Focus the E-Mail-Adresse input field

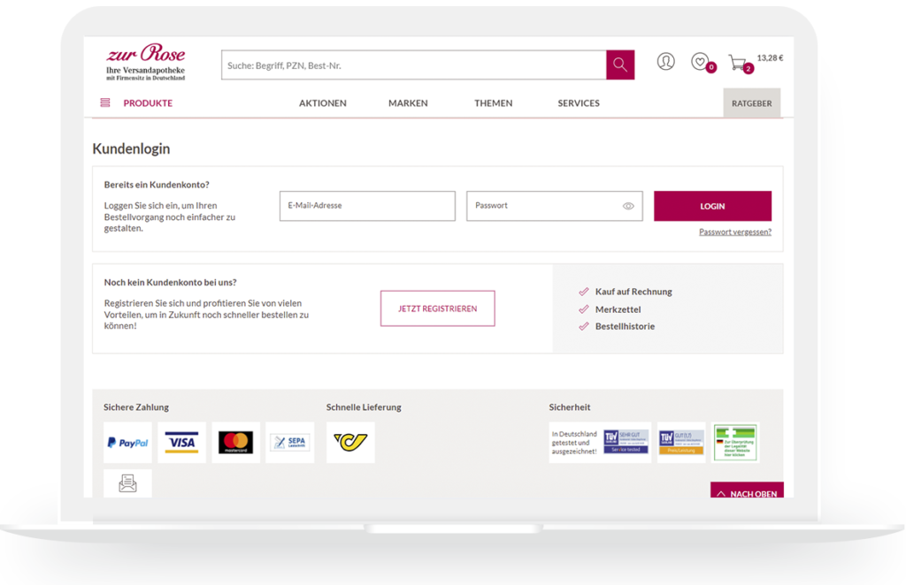367,206
